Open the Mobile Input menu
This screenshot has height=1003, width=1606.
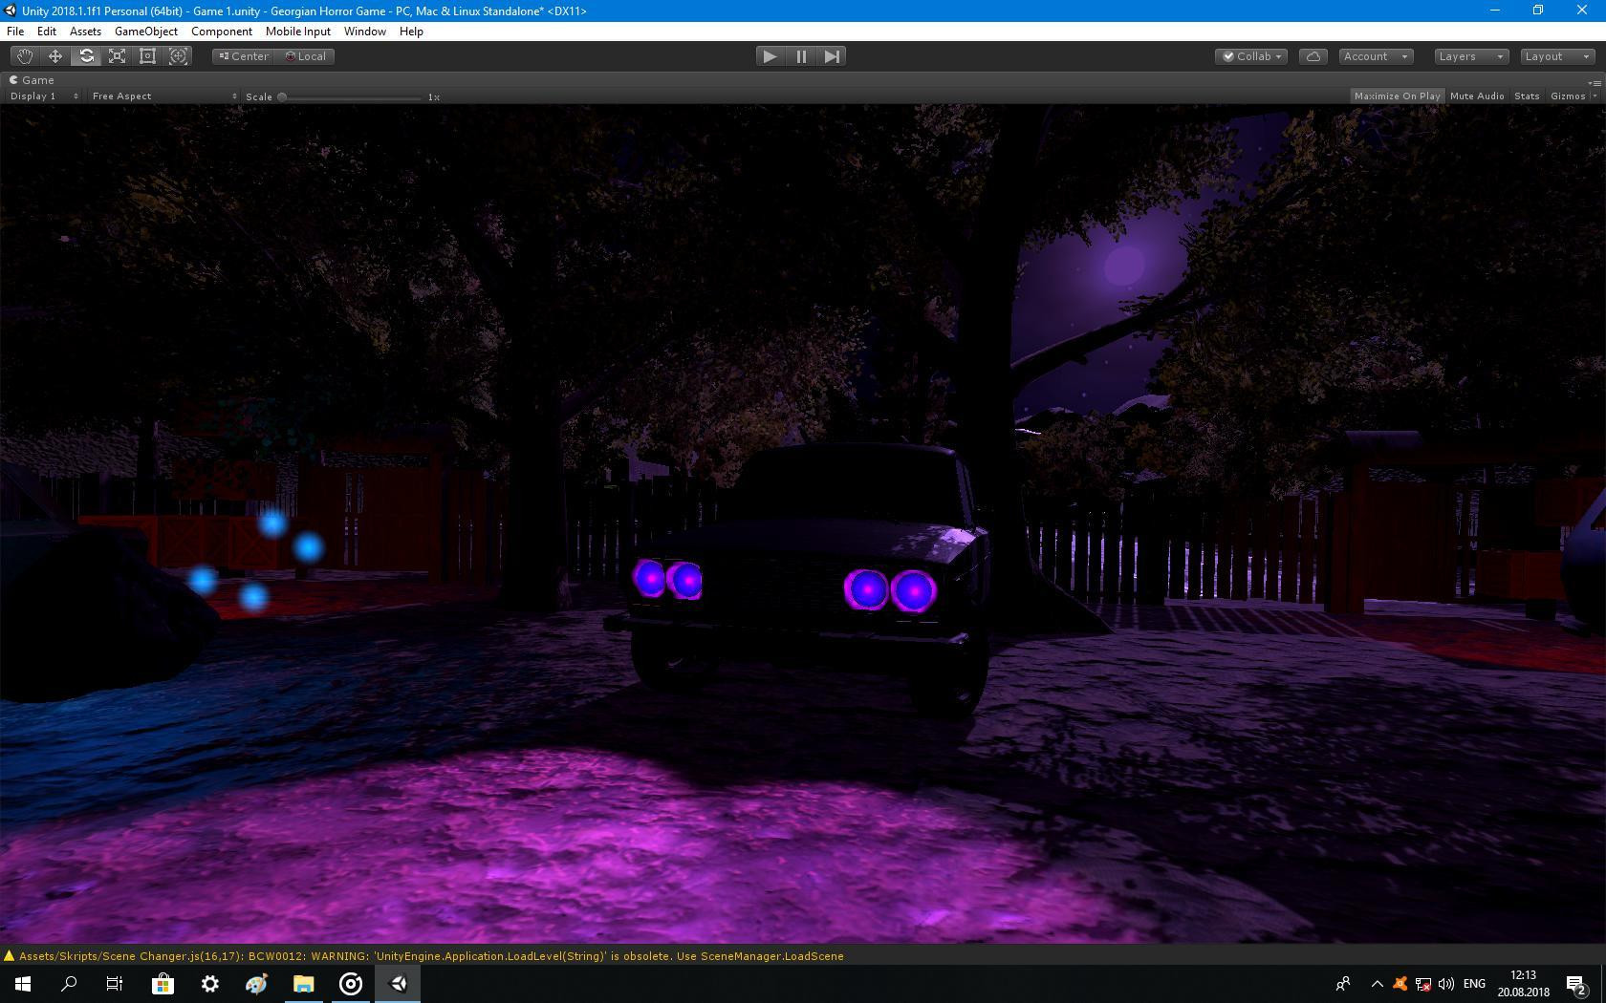298,32
